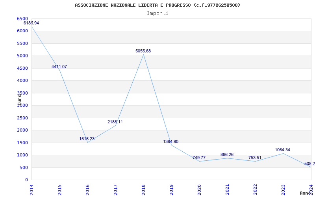Viewport: 315px width, 197px height.
Task: Click the 2021 x-axis year label
Action: 227,190
